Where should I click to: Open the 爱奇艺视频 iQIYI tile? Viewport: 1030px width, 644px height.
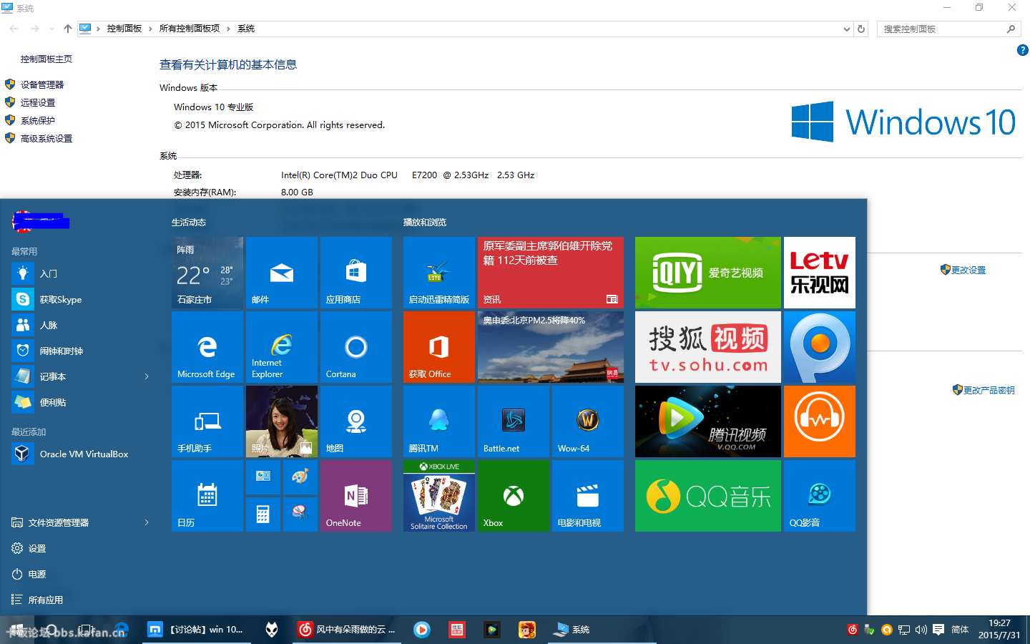click(x=708, y=273)
